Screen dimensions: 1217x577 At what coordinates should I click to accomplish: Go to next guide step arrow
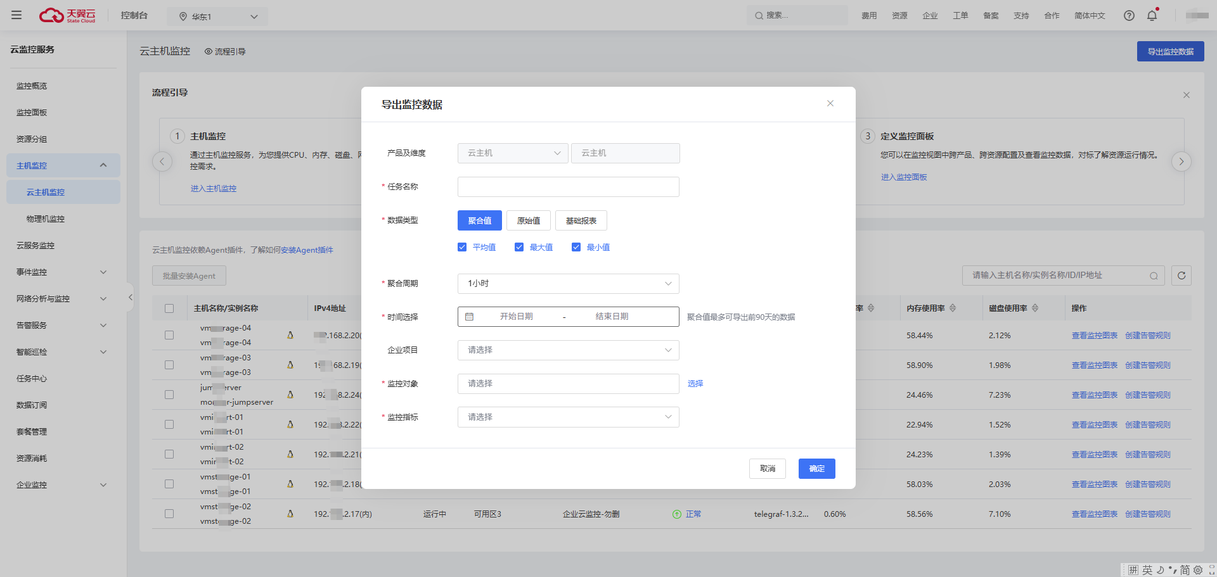point(1181,162)
